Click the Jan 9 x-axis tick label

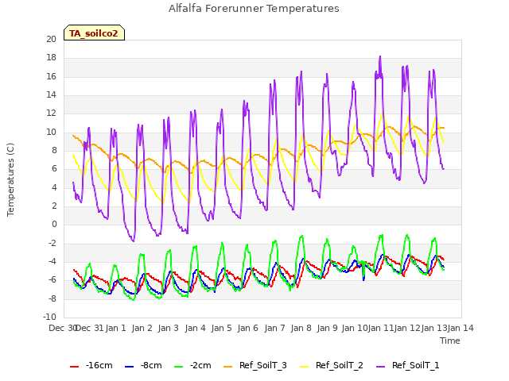tap(328, 328)
